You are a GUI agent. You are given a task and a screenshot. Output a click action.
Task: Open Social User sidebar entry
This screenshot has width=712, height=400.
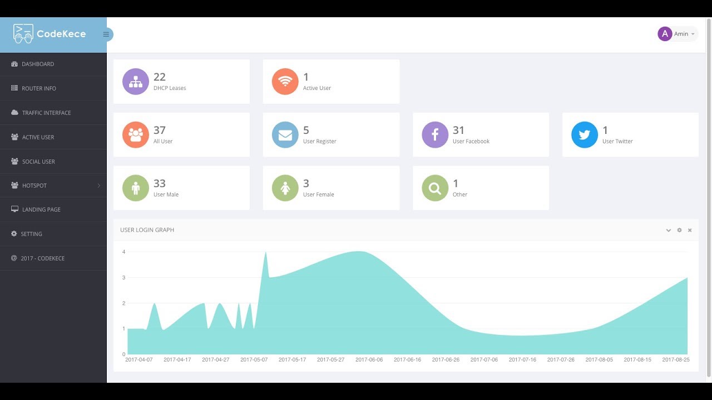tap(53, 162)
